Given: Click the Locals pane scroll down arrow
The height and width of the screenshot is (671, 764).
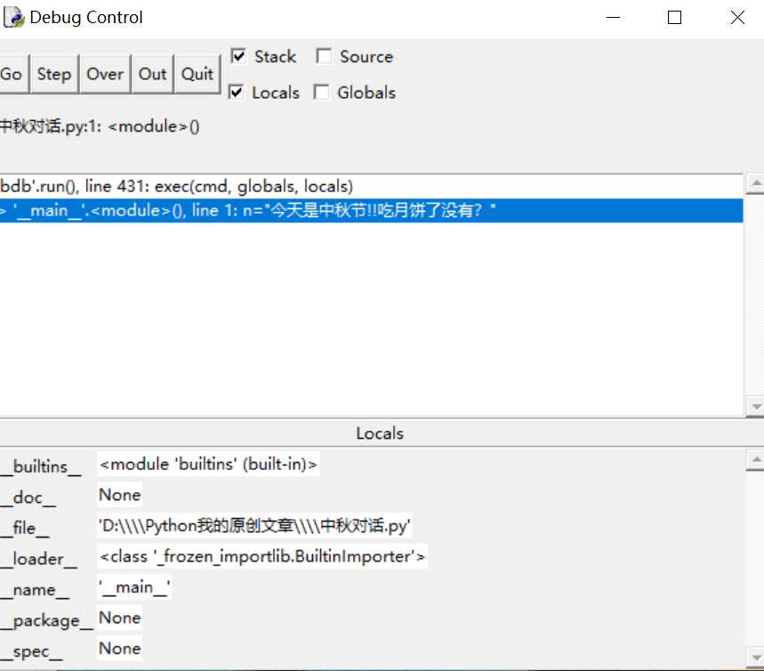Looking at the screenshot, I should tap(756, 658).
